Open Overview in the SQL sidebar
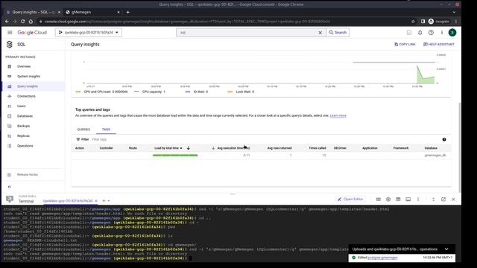This screenshot has height=268, width=477. pos(24,66)
